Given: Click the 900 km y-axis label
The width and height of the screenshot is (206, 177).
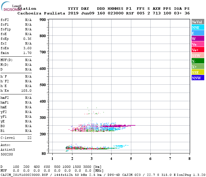Looking at the screenshot, I should coord(43,20).
